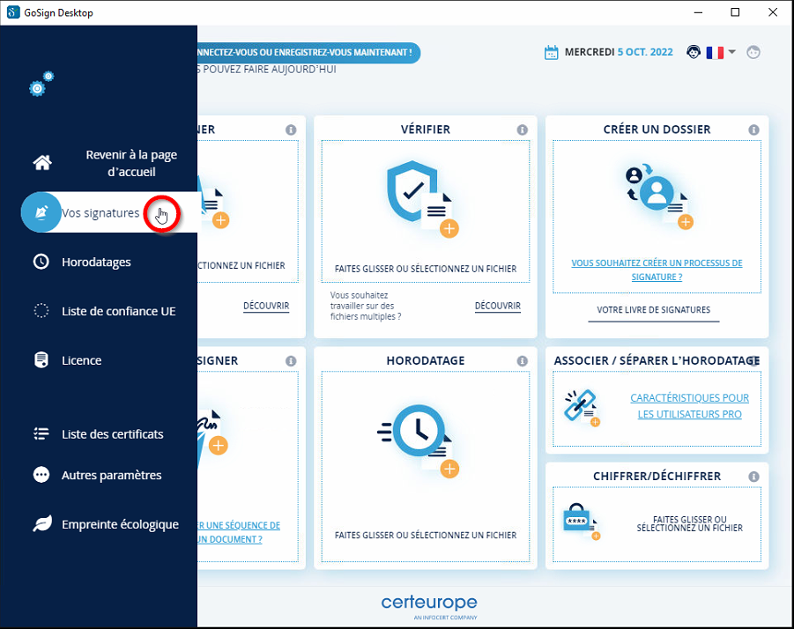The image size is (794, 629).
Task: Click the Empreinte écologique leaf icon
Action: point(42,524)
